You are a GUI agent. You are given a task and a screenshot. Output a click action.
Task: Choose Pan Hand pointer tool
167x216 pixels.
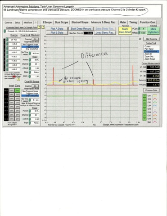(x=151, y=49)
